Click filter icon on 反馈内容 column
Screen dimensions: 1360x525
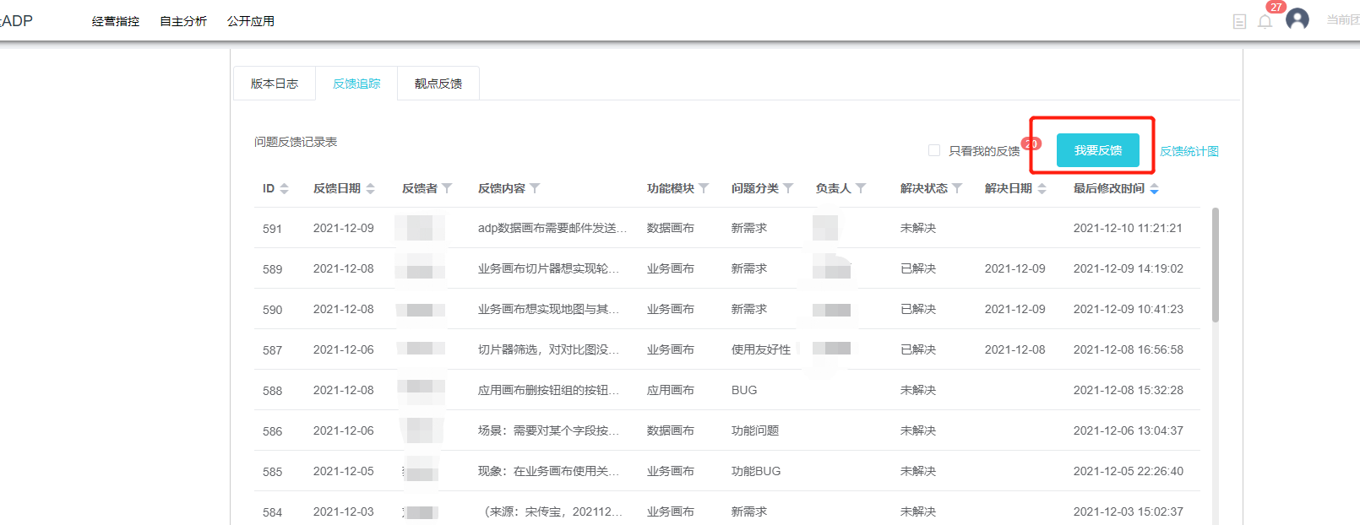535,188
